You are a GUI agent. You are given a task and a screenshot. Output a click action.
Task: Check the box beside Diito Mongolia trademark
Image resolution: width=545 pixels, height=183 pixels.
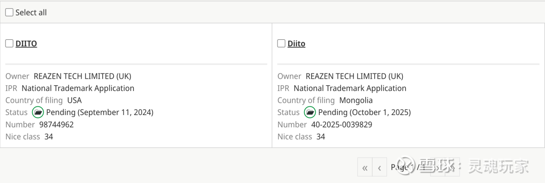pos(281,43)
